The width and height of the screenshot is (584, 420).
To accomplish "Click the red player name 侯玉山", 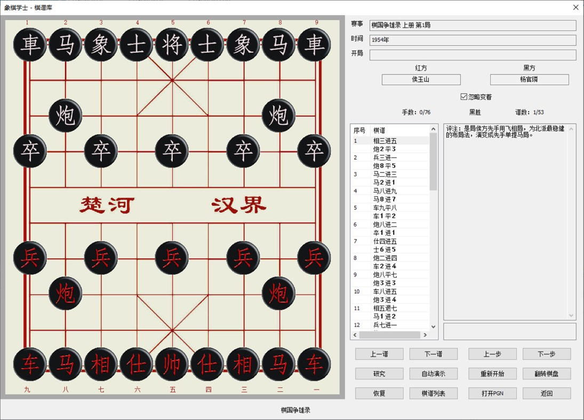I will click(x=421, y=79).
